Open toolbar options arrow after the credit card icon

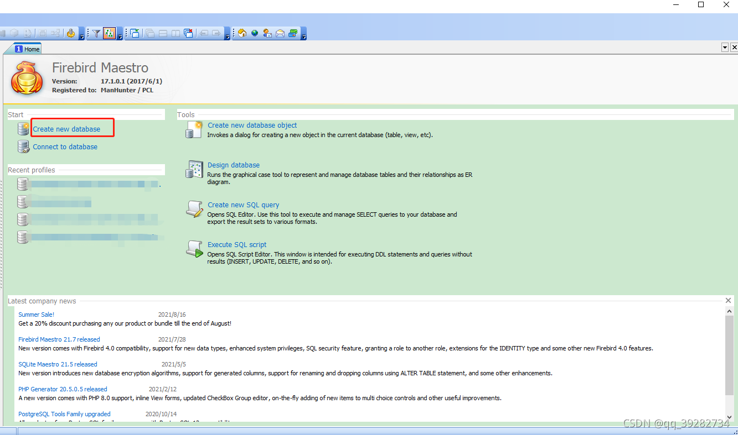304,34
